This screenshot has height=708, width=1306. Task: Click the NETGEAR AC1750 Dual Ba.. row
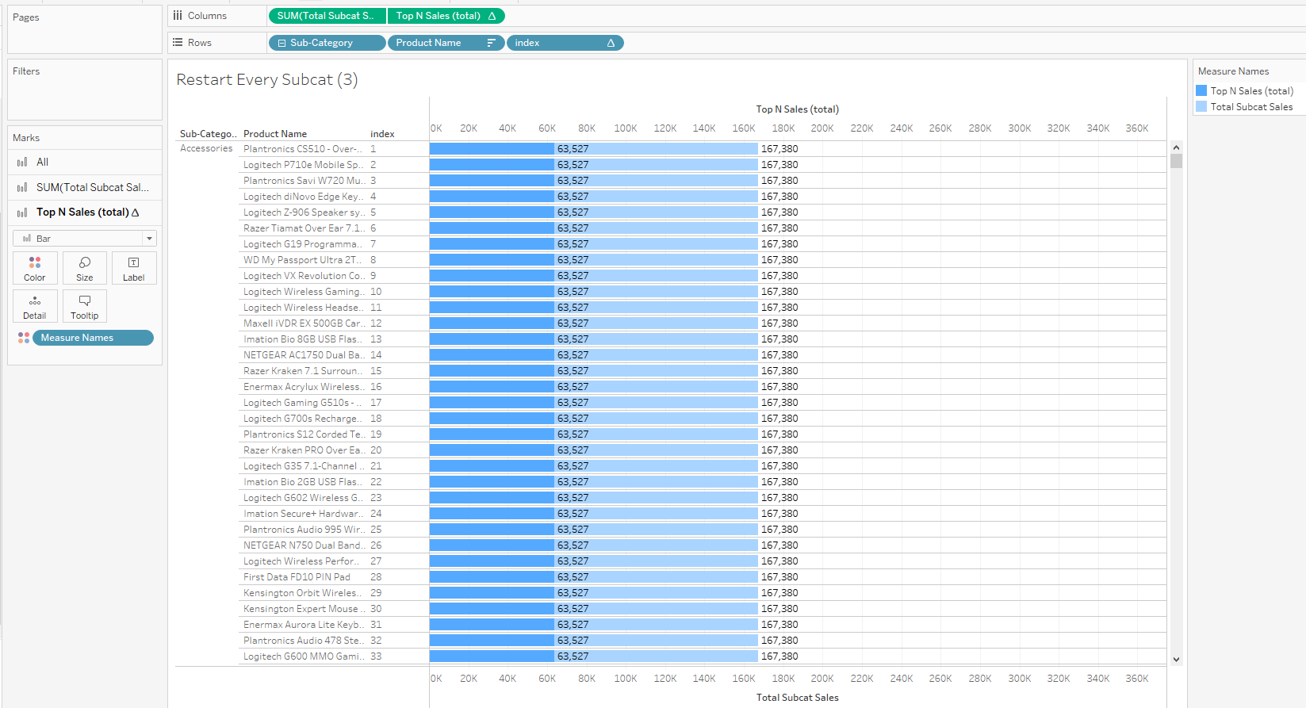[304, 355]
